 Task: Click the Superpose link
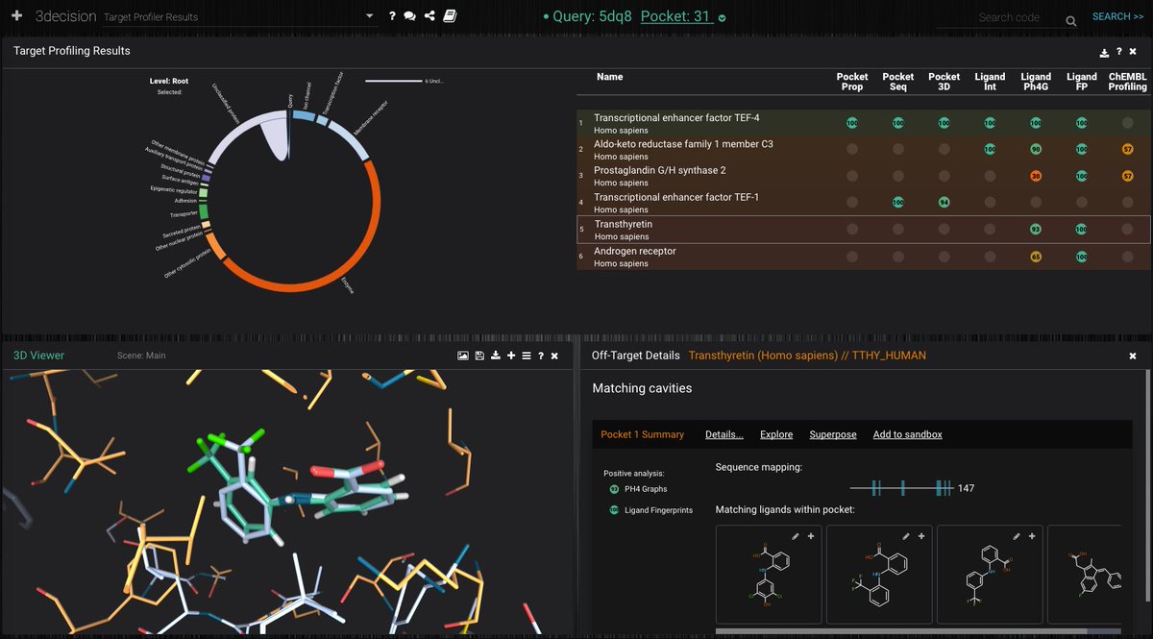[833, 434]
